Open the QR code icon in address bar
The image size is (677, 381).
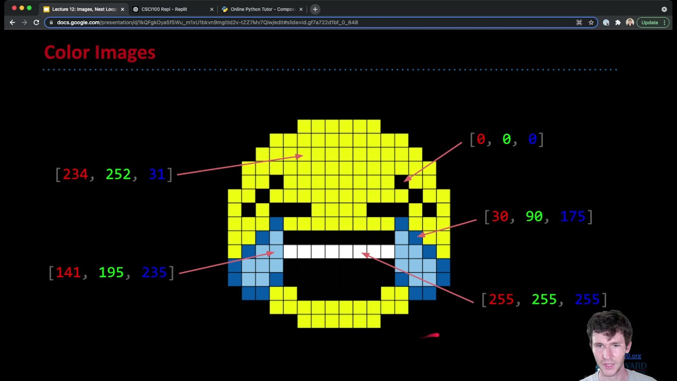[x=579, y=22]
